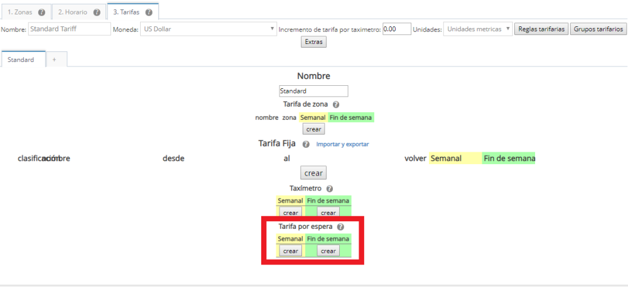This screenshot has height=287, width=628.
Task: Click crear under Tarifa Fija
Action: (313, 173)
